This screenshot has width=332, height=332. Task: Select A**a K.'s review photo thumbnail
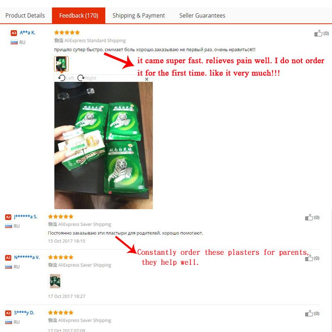pos(61,64)
